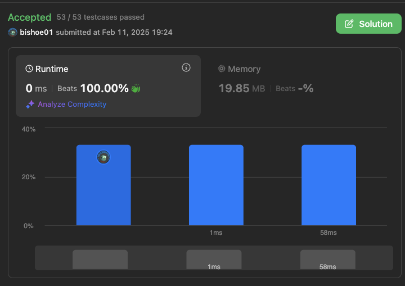Click the 58ms label under the chart
This screenshot has width=405, height=286.
pyautogui.click(x=328, y=233)
